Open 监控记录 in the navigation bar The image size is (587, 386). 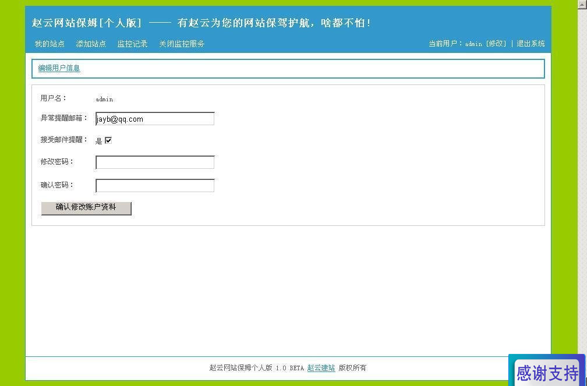132,44
